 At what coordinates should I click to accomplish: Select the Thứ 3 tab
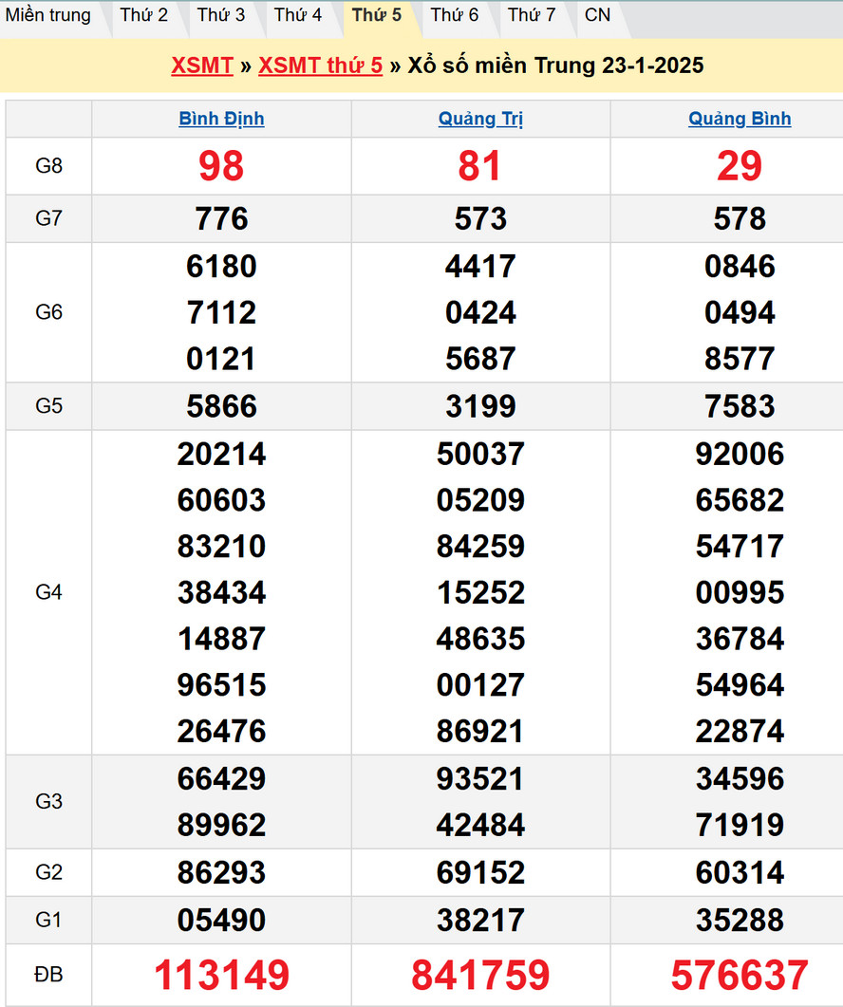221,15
